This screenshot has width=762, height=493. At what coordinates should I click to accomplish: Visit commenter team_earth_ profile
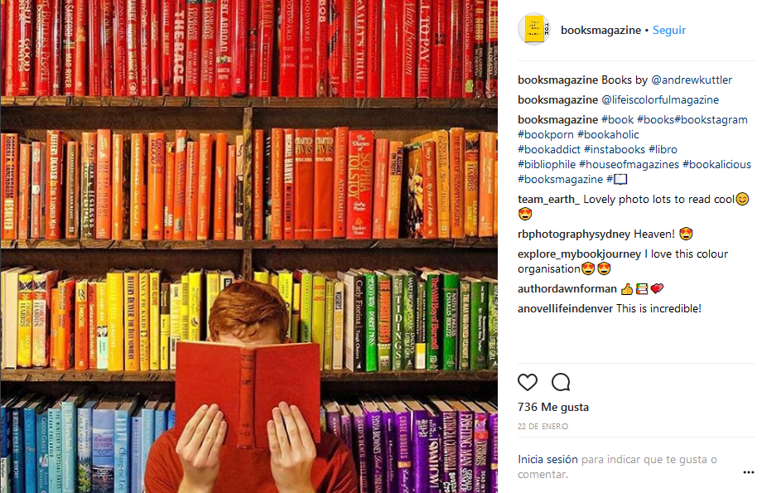[548, 200]
